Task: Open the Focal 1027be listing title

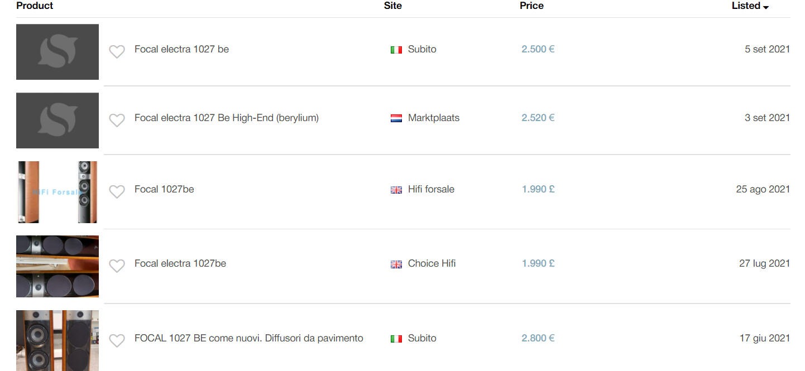Action: [164, 189]
